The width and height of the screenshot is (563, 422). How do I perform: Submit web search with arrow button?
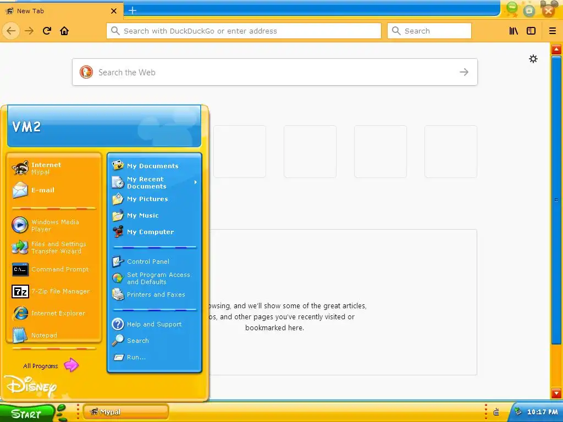(464, 72)
